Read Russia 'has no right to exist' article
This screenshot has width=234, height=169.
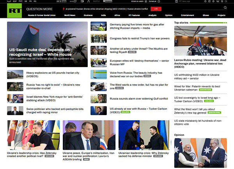click(53, 86)
